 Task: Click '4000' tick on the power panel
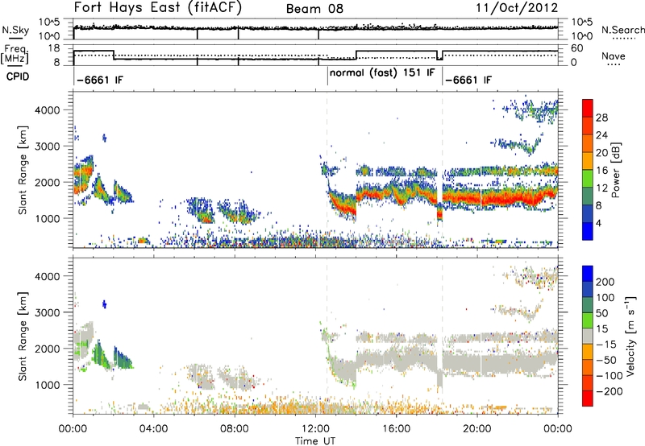[x=48, y=110]
